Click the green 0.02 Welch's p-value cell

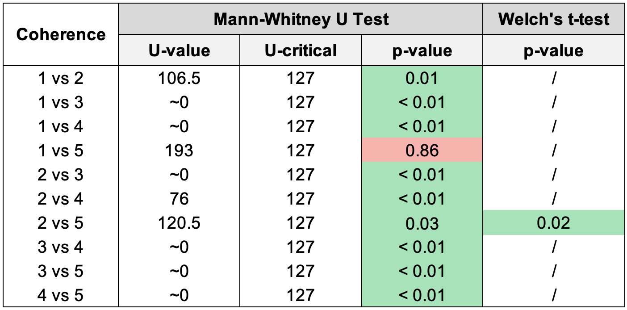pos(553,223)
